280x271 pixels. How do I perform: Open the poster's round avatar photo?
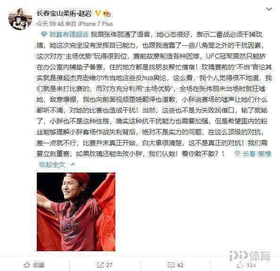[20, 19]
